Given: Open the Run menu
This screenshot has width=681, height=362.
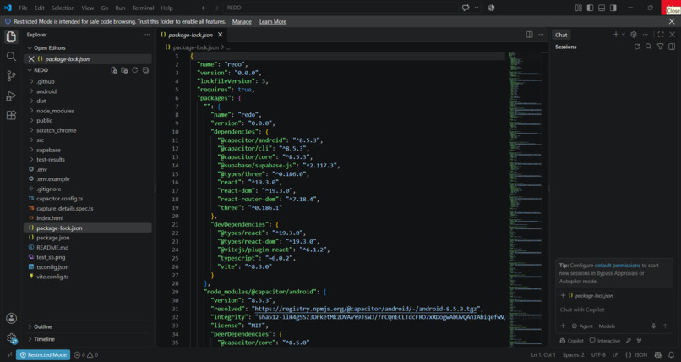Looking at the screenshot, I should click(120, 8).
